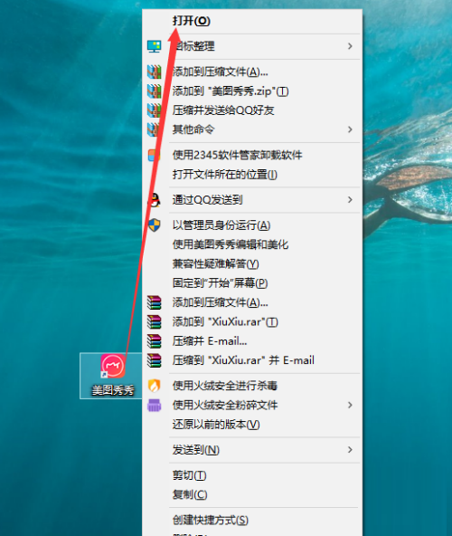Click the 2345软件管家 icon
Screen dimensions: 452x536
pyautogui.click(x=154, y=155)
